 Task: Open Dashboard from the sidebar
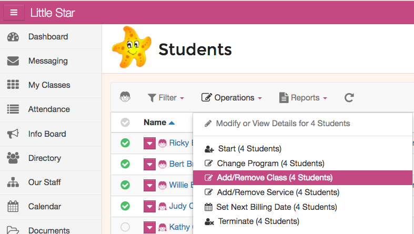(48, 37)
